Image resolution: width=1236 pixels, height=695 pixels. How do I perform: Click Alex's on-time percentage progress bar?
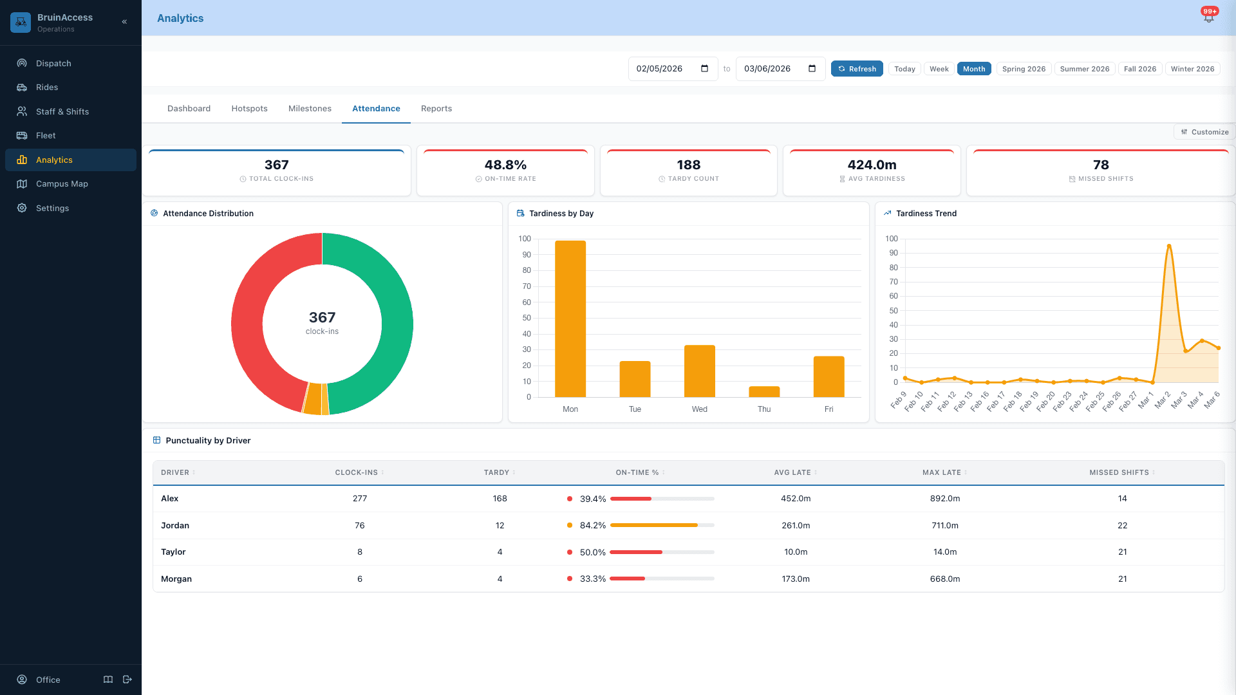662,499
